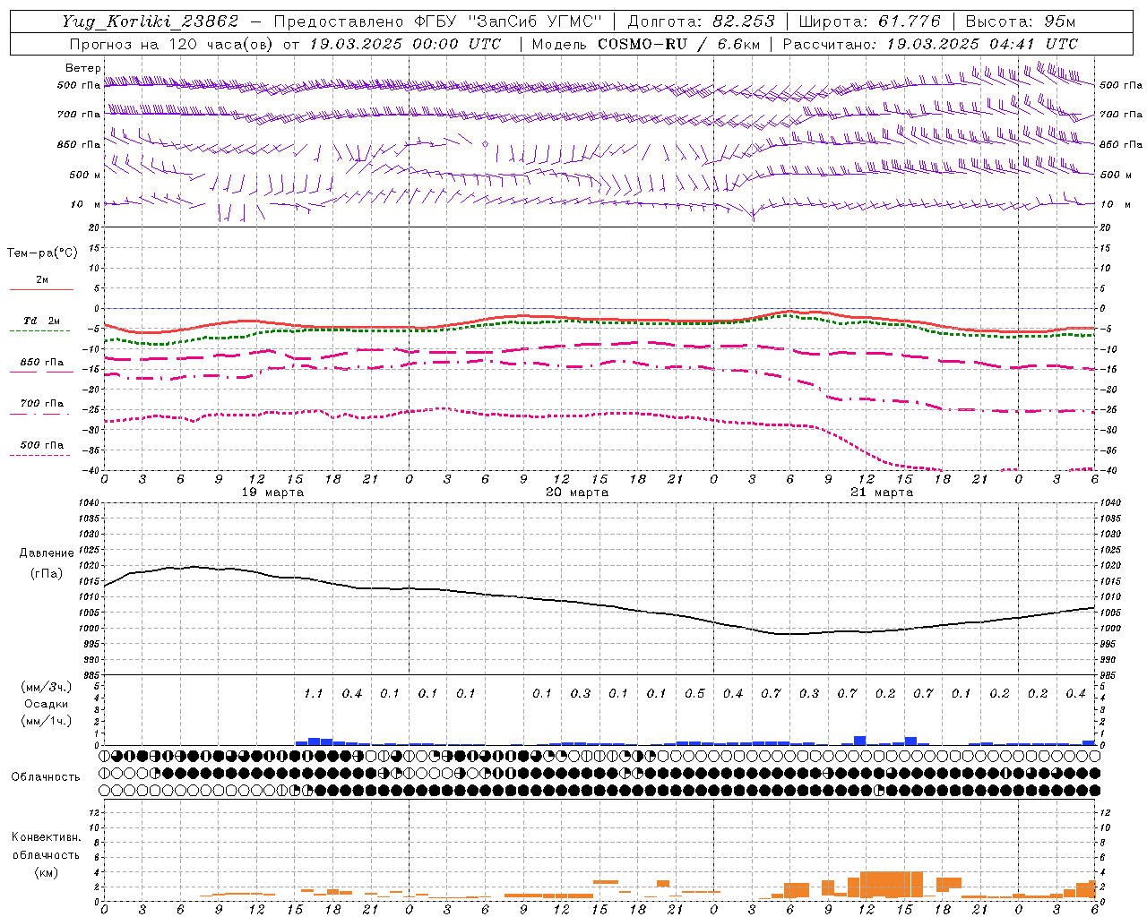Click the Широта: 61.776 value

pos(869,21)
